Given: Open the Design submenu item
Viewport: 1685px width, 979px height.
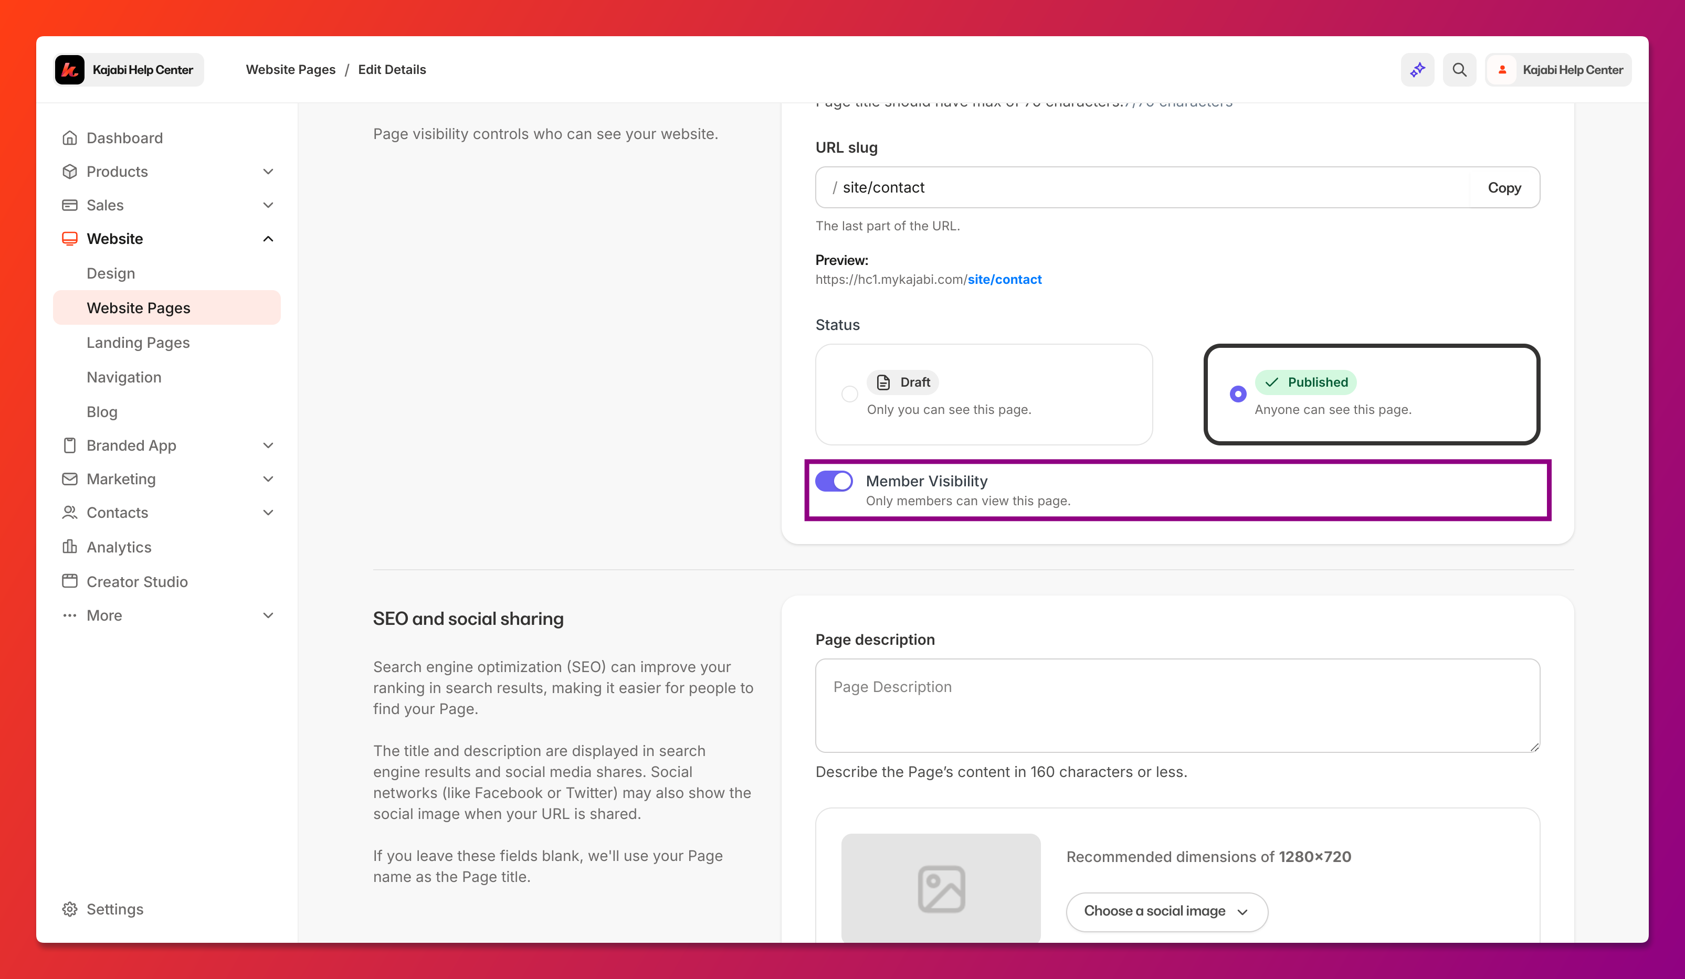Looking at the screenshot, I should click(111, 273).
